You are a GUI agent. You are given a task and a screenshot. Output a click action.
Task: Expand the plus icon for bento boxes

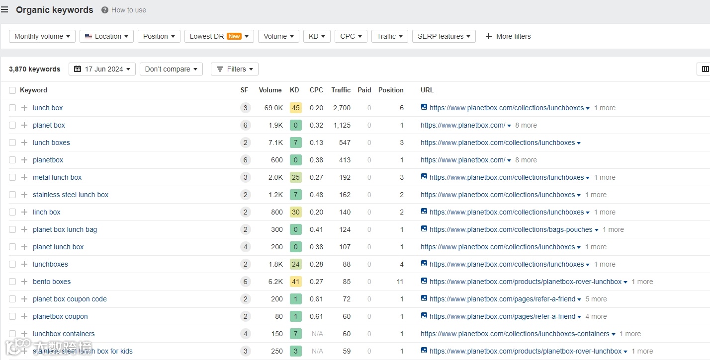[x=24, y=282]
